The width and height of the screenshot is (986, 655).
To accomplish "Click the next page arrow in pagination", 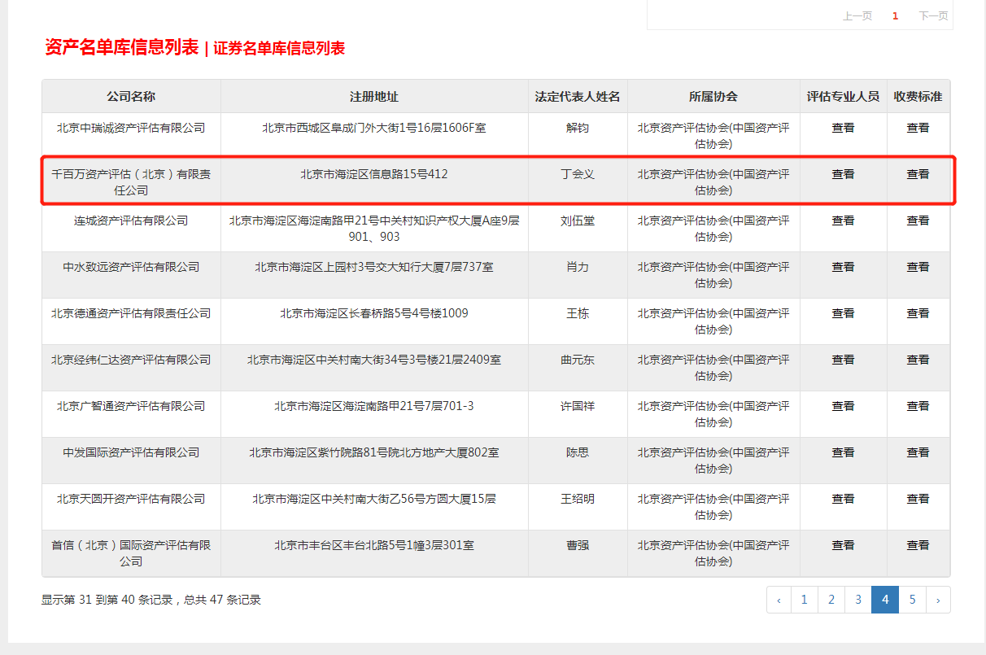I will click(x=938, y=600).
